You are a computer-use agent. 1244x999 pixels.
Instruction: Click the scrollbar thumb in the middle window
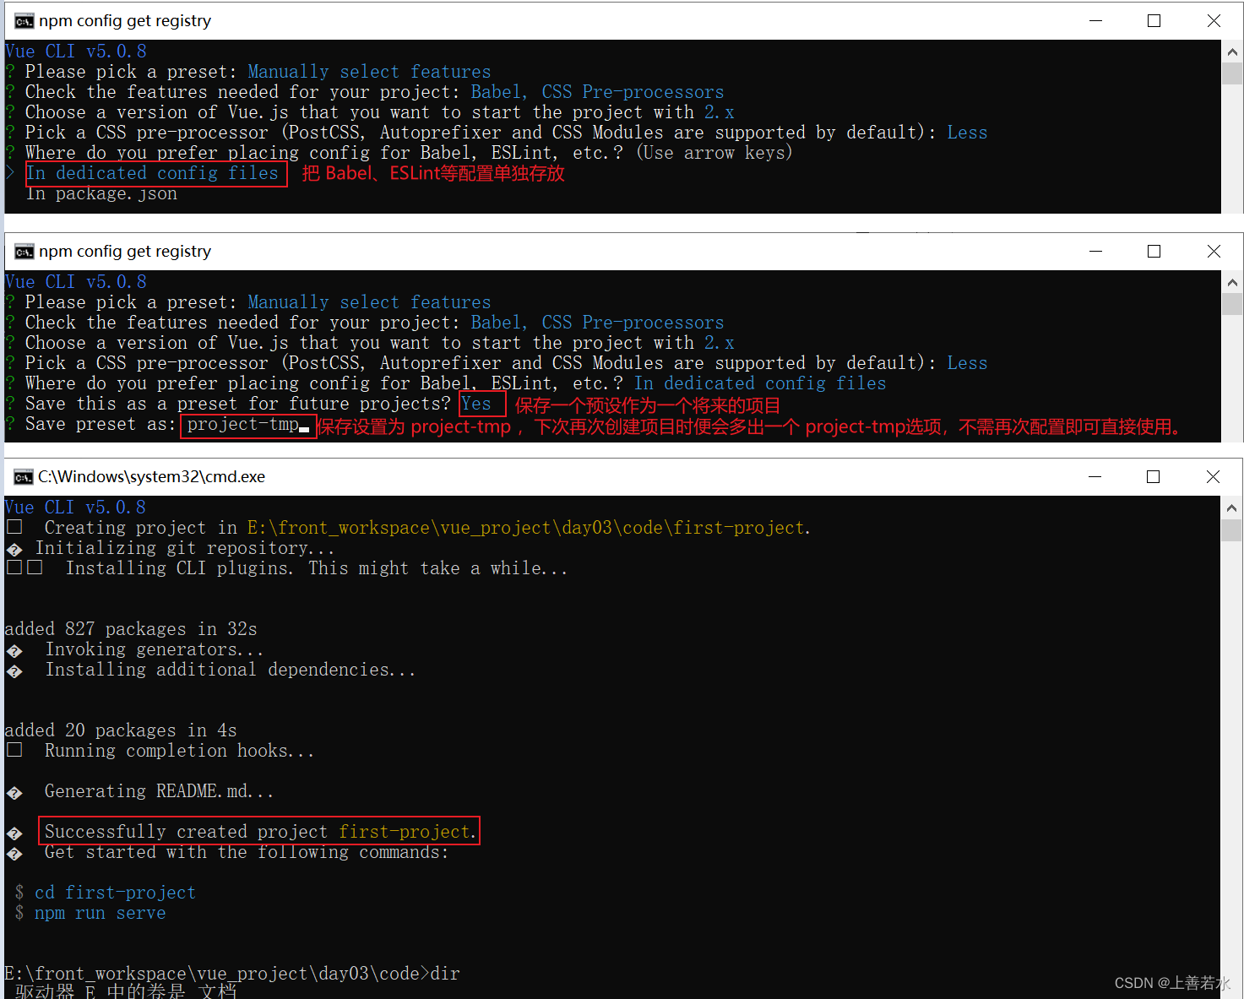[x=1232, y=304]
